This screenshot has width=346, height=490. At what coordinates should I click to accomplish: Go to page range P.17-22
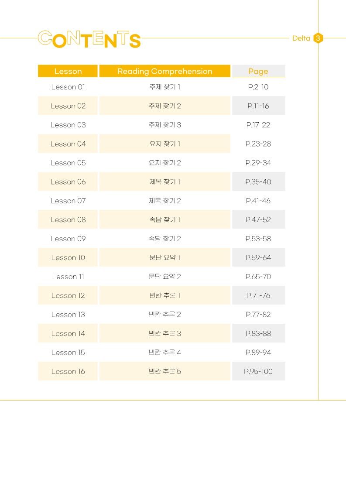point(258,125)
